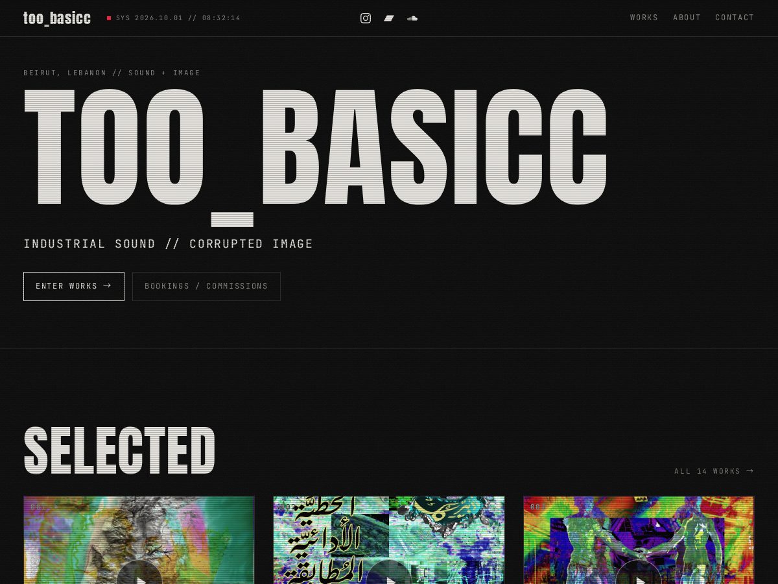
Task: Click the too_basicc logo in header
Action: coord(57,18)
